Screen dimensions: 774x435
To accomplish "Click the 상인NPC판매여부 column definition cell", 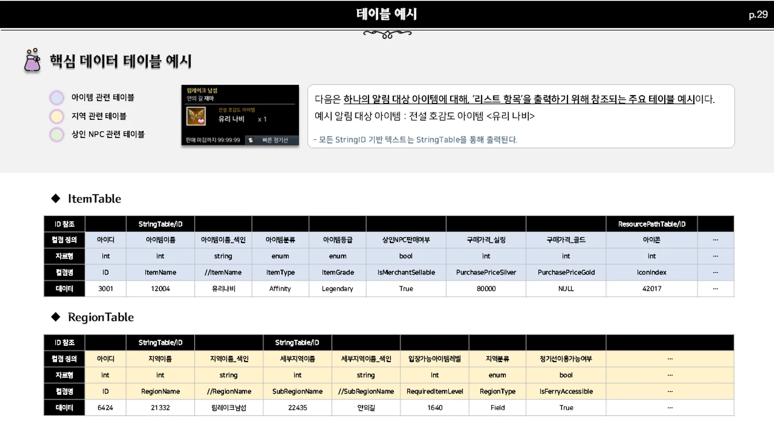I will (x=406, y=240).
